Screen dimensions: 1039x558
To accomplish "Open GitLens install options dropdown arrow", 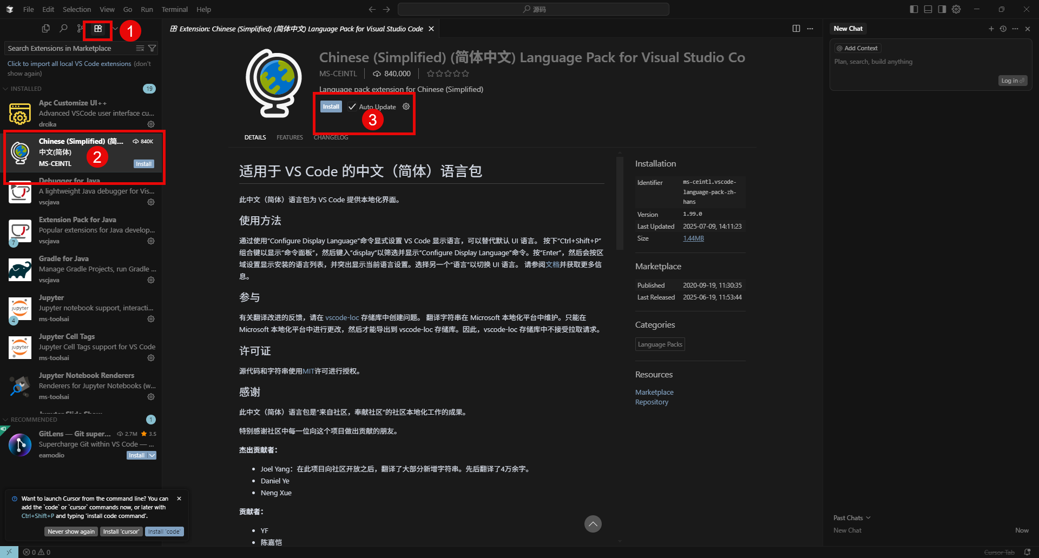I will coord(152,455).
